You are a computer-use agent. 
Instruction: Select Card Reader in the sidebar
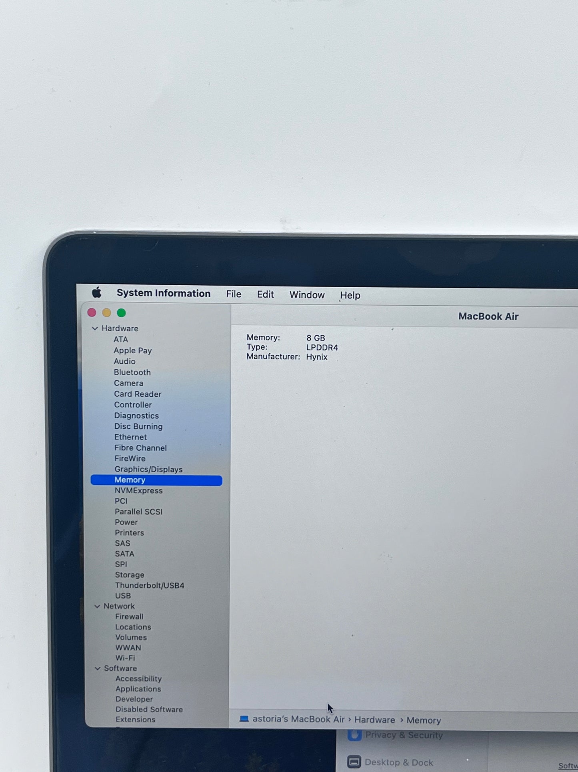click(x=138, y=394)
